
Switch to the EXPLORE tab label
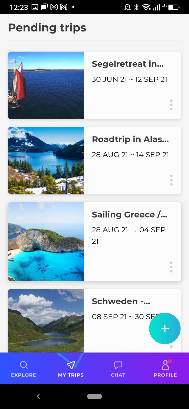click(24, 375)
